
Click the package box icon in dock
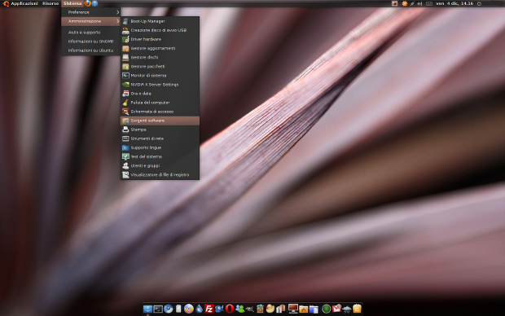pos(260,309)
